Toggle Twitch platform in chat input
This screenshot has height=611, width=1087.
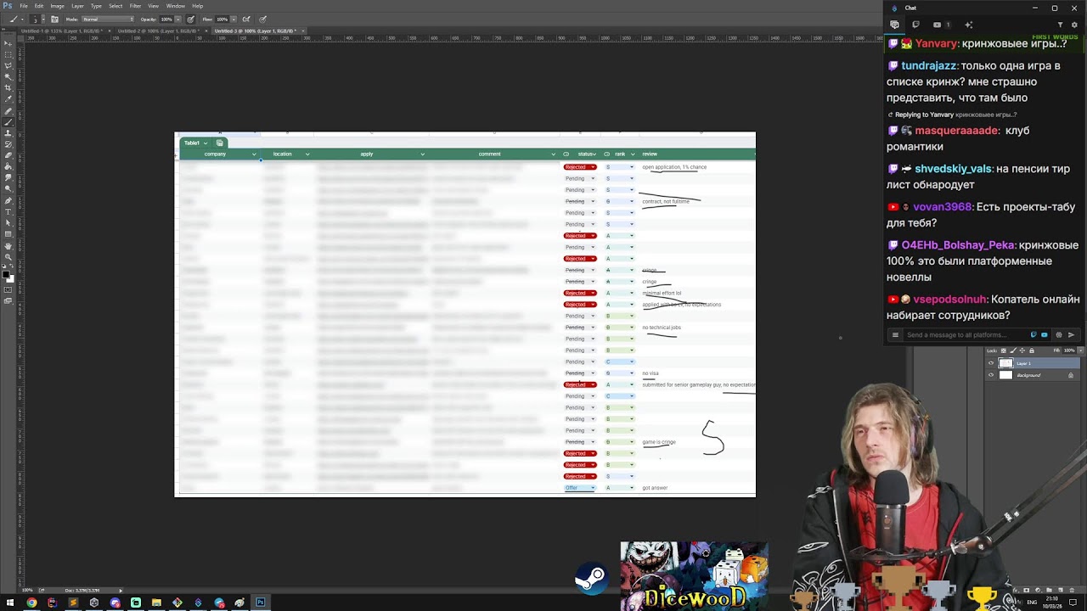pyautogui.click(x=1033, y=334)
